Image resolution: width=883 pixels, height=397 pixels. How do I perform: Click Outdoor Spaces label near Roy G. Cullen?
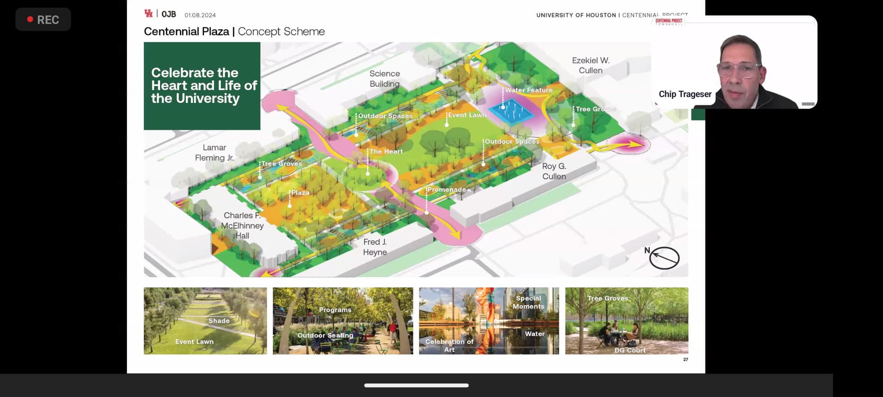coord(512,142)
